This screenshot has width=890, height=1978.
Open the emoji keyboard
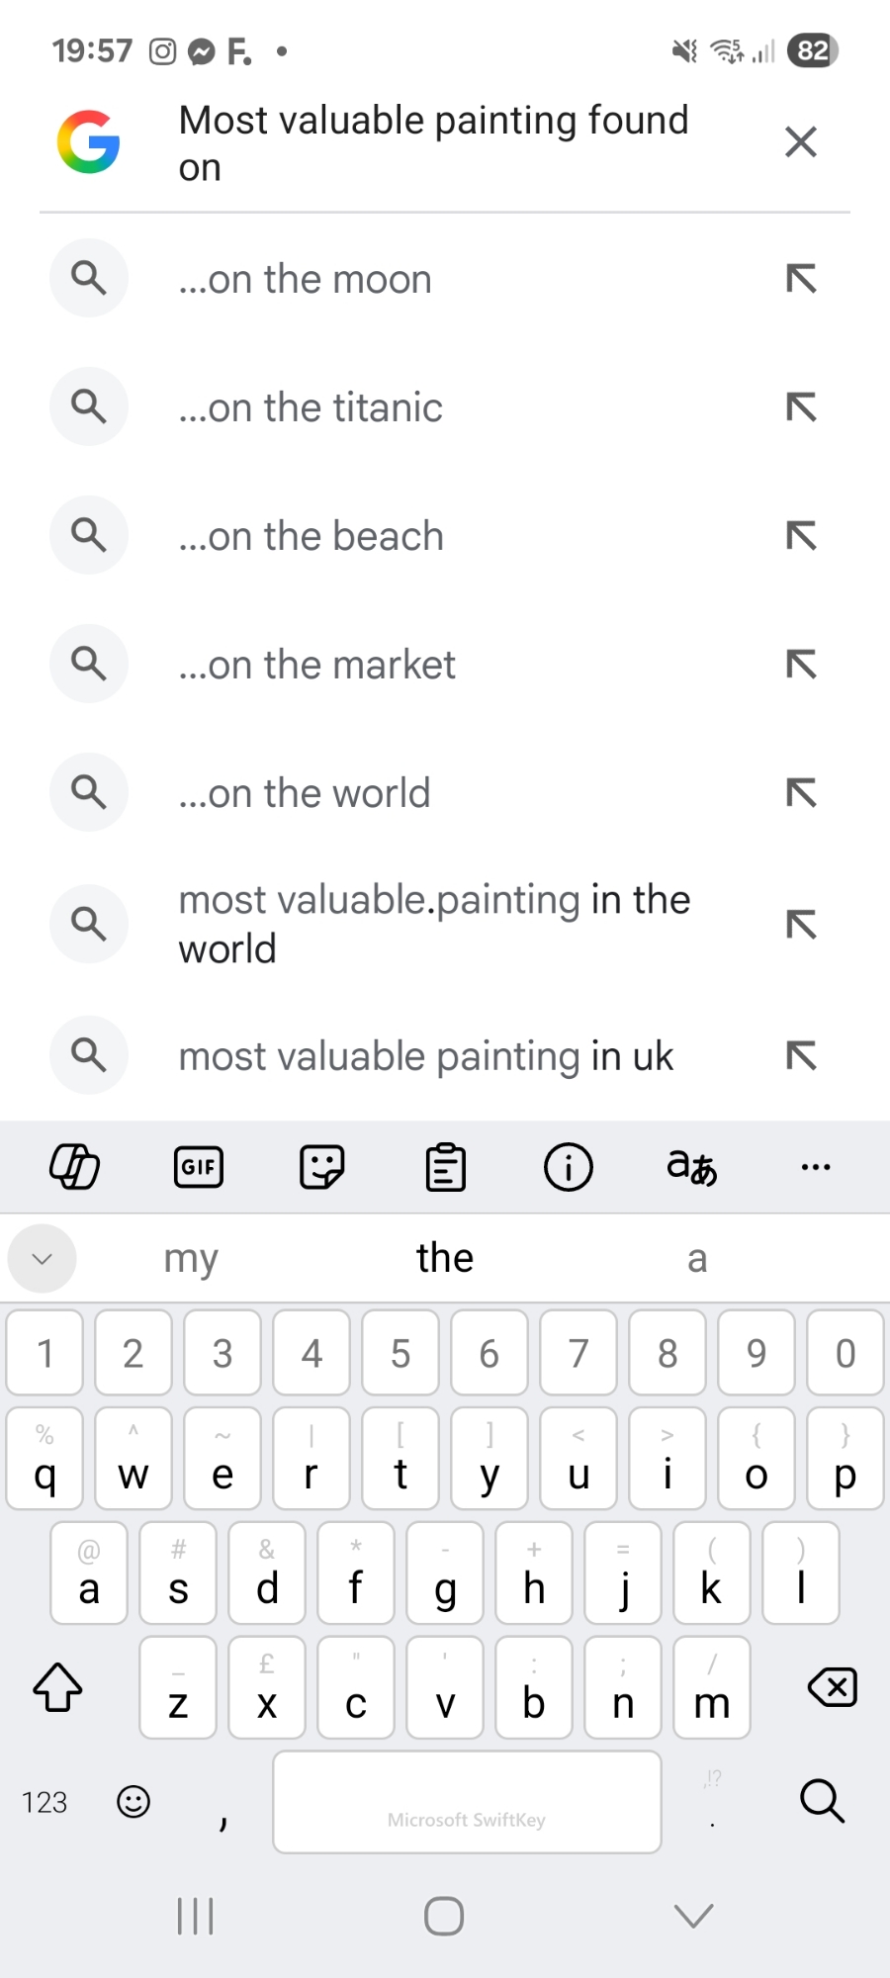tap(133, 1802)
